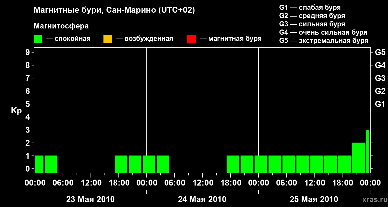
Task: Click the '23 Мая 2010' date label
Action: point(91,199)
